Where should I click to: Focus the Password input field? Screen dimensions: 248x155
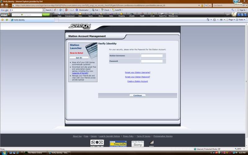152,61
